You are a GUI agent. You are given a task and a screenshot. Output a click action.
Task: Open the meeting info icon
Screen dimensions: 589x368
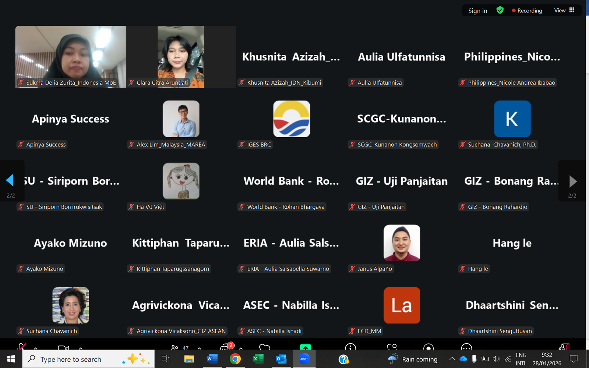tap(350, 347)
